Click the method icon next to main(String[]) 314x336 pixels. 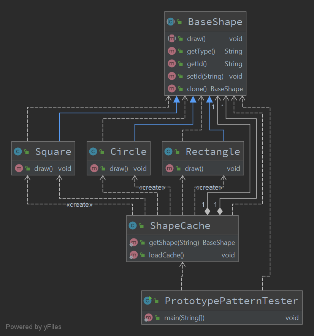click(149, 317)
